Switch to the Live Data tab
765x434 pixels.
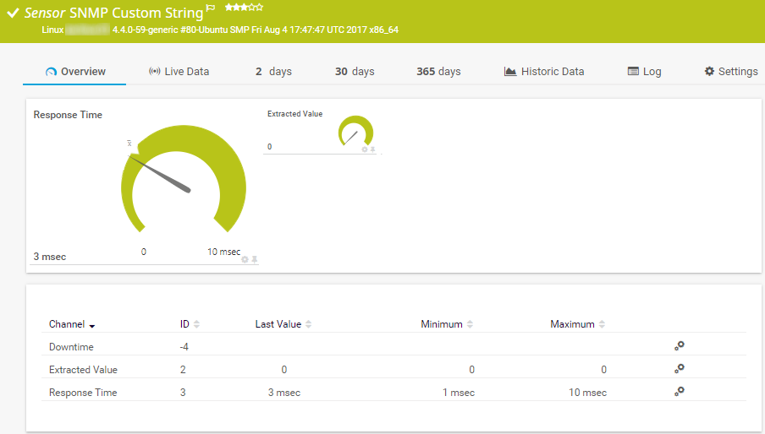coord(179,72)
